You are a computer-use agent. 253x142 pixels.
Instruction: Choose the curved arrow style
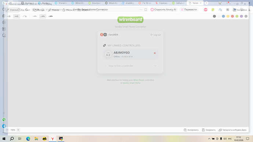[x=25, y=16]
